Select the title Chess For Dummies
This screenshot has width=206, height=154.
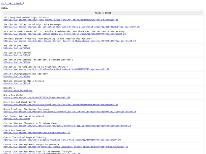pyautogui.click(x=14, y=130)
